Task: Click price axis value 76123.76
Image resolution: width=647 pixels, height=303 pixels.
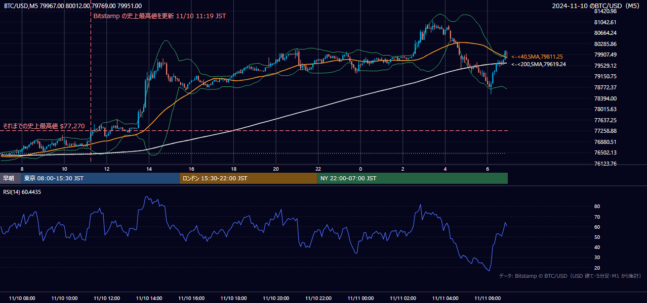Action: (x=605, y=164)
